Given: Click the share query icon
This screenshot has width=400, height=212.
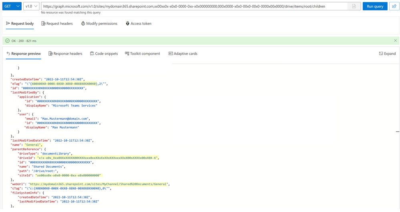Looking at the screenshot, I should [x=394, y=6].
